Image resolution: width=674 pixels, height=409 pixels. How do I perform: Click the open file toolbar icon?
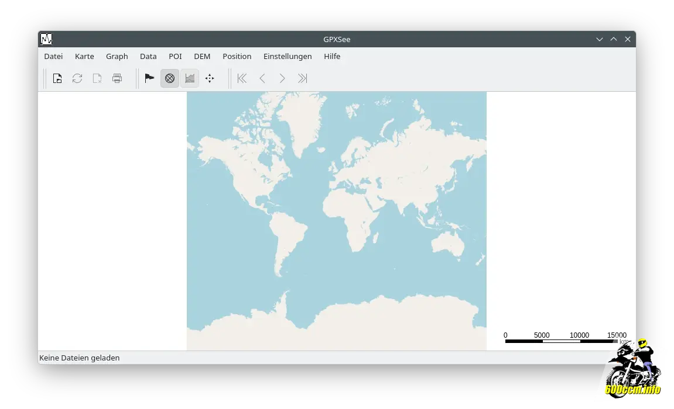[x=57, y=78]
